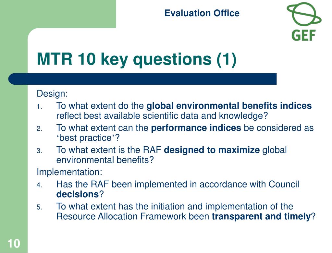
Task: Click list number "1."
Action: tap(39, 107)
